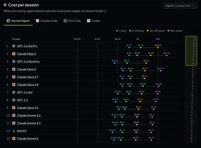Click the $0.001 axis label
Viewport: 201px width, 148px height.
(77, 39)
